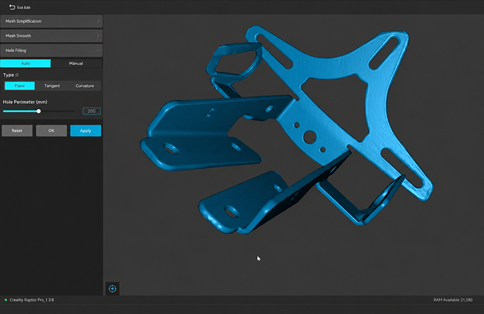Switch to the Auto hole filling tab
484x314 pixels.
coord(25,63)
